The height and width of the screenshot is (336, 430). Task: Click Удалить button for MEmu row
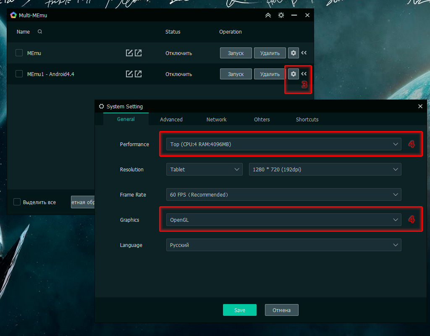[x=270, y=53]
